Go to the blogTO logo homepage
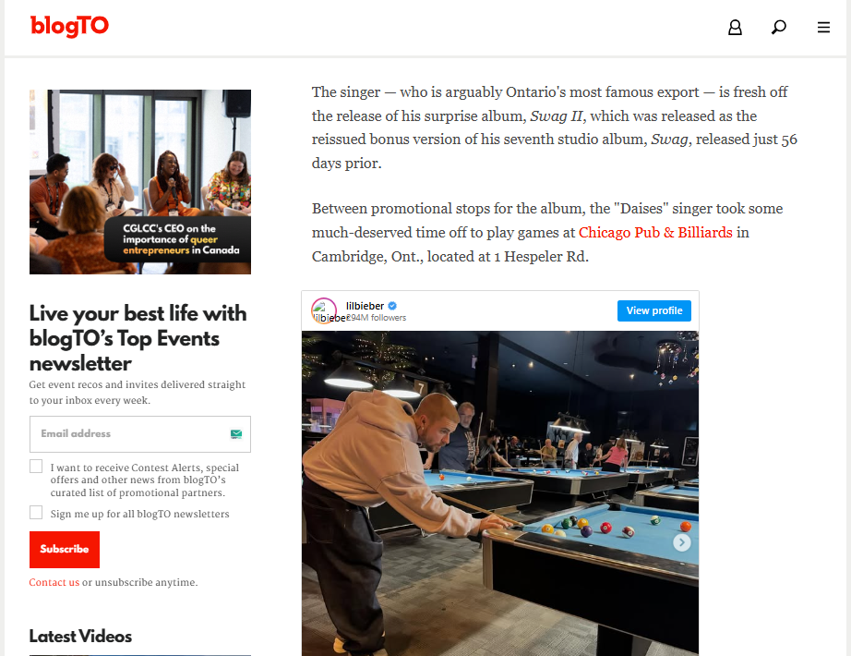Image resolution: width=851 pixels, height=656 pixels. tap(69, 26)
